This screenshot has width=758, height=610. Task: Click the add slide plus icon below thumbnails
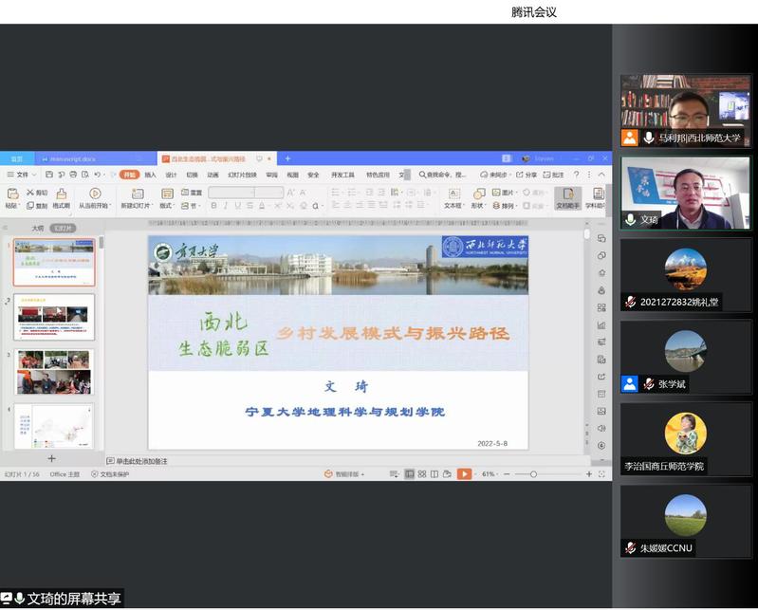pyautogui.click(x=52, y=459)
